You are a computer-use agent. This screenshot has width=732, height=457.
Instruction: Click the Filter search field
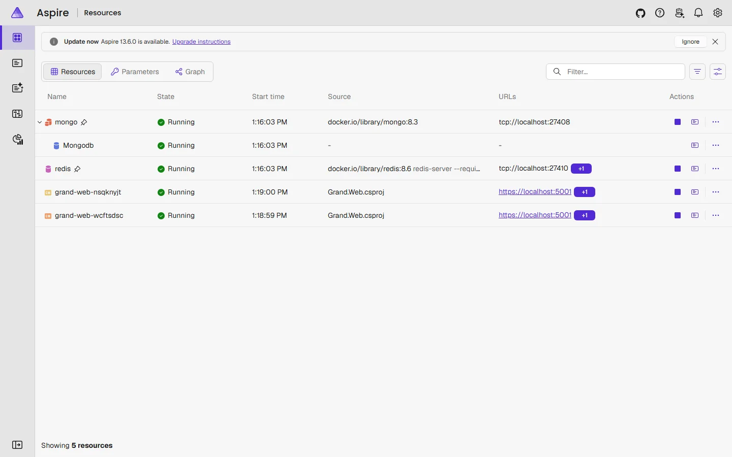tap(616, 72)
